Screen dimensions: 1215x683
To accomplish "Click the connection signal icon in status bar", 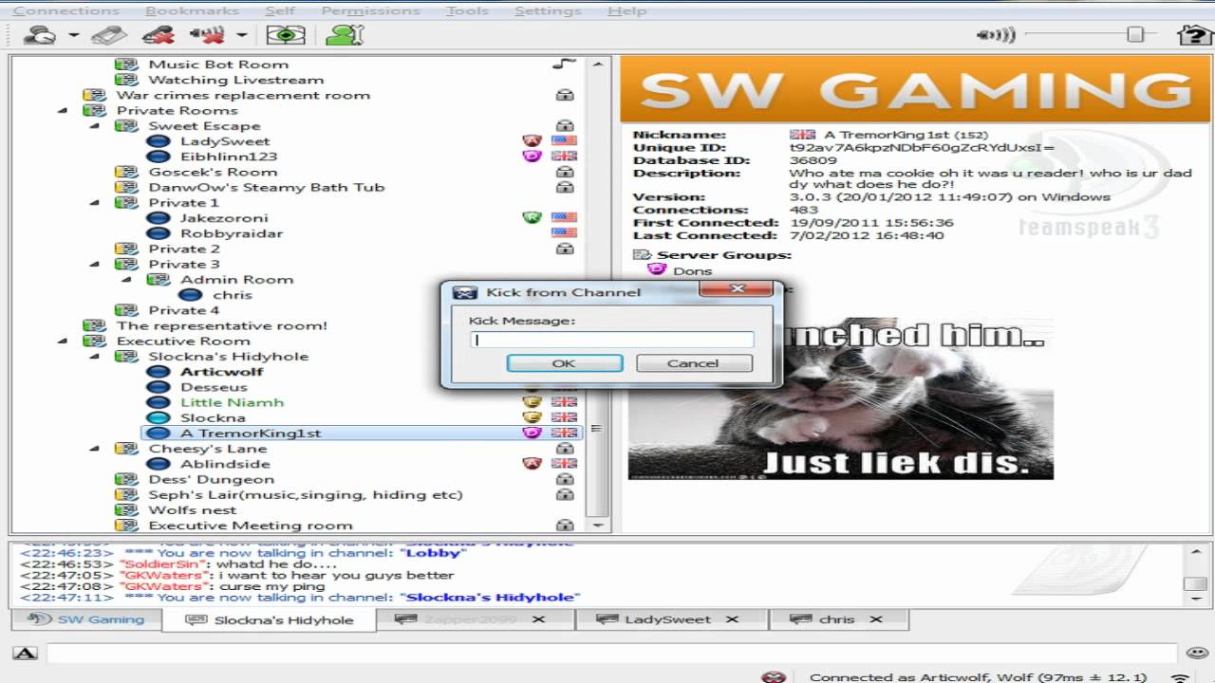I will click(x=1181, y=677).
